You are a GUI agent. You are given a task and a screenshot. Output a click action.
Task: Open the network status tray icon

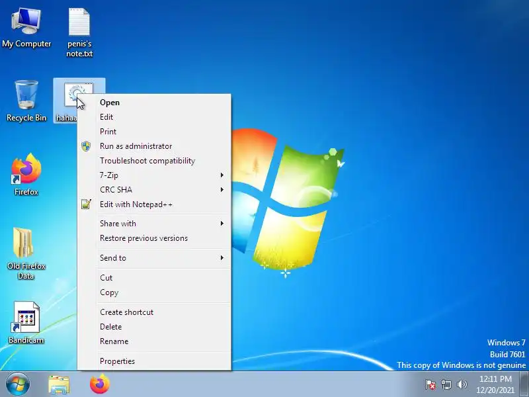point(446,384)
